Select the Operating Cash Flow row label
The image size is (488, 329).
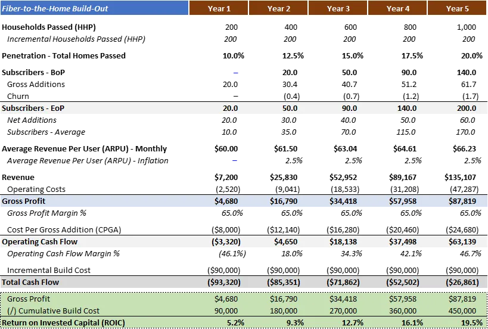pyautogui.click(x=39, y=242)
